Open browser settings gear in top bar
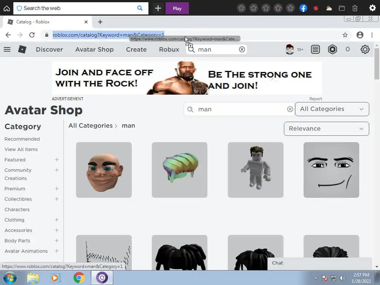This screenshot has height=285, width=380. (373, 8)
